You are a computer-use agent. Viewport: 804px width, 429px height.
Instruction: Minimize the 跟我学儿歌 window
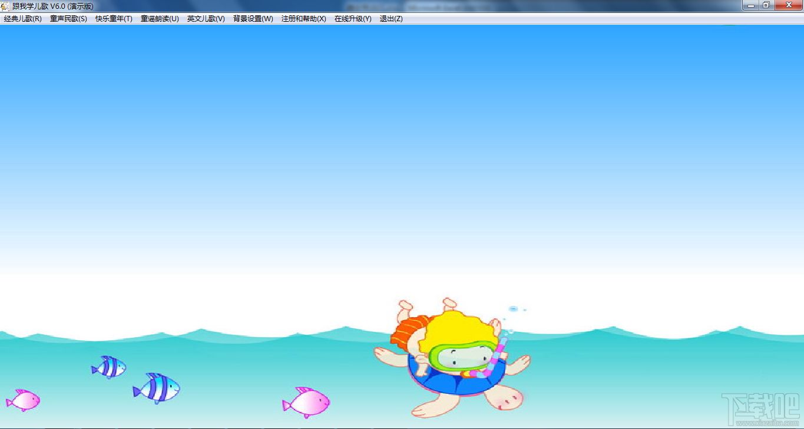(x=752, y=5)
